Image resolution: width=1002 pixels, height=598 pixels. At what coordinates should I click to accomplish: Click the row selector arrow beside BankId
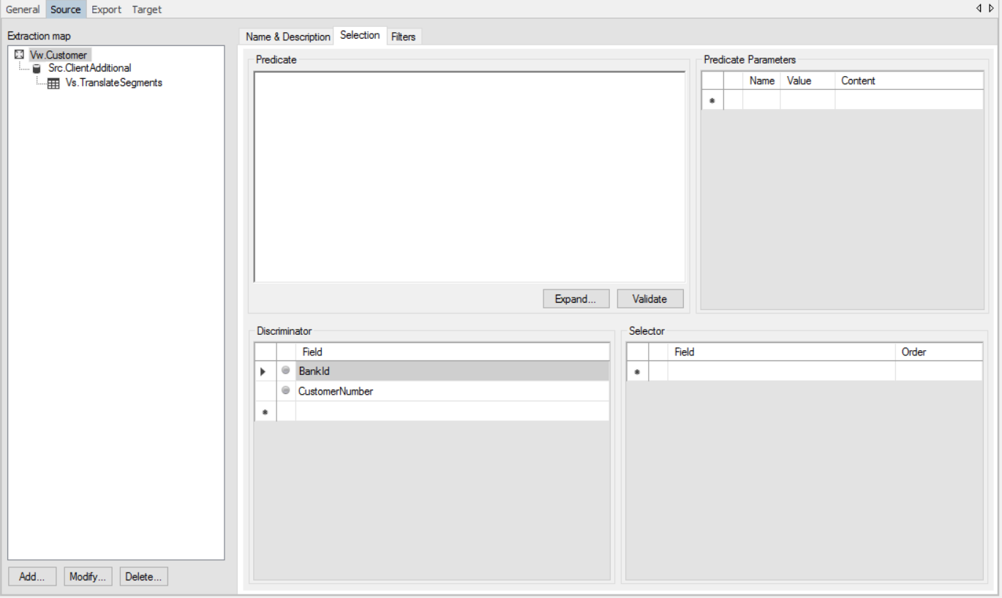(264, 371)
